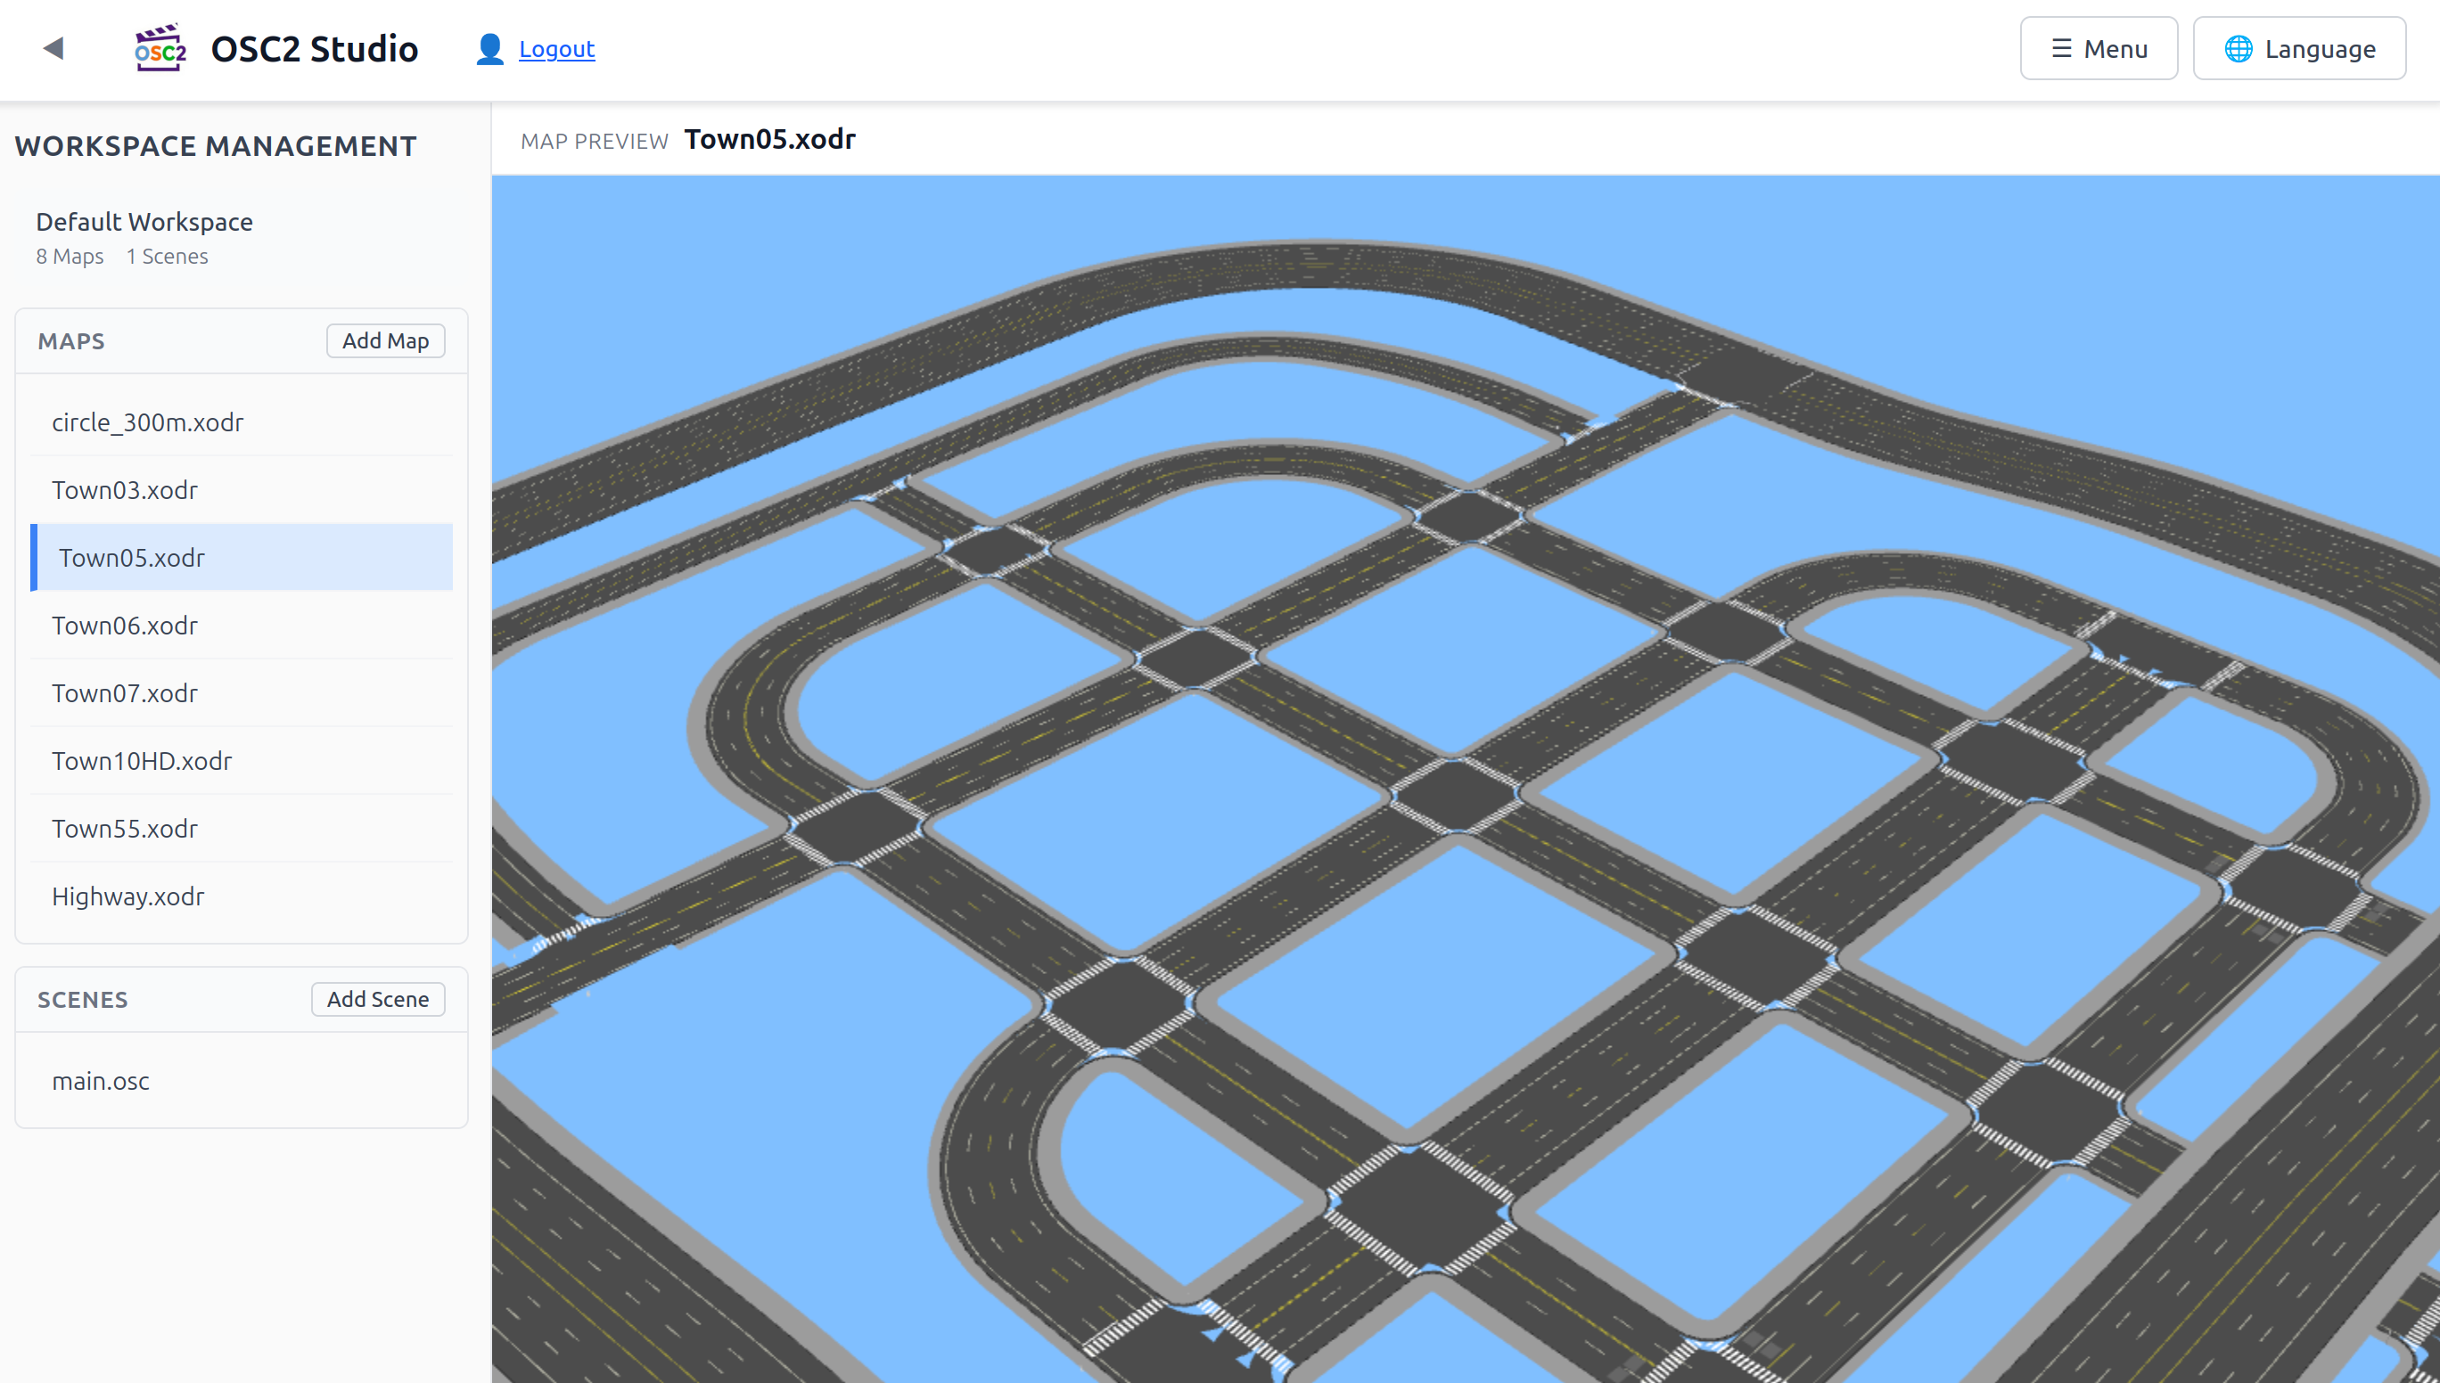Click Town05.xodr map preview title

tap(769, 140)
